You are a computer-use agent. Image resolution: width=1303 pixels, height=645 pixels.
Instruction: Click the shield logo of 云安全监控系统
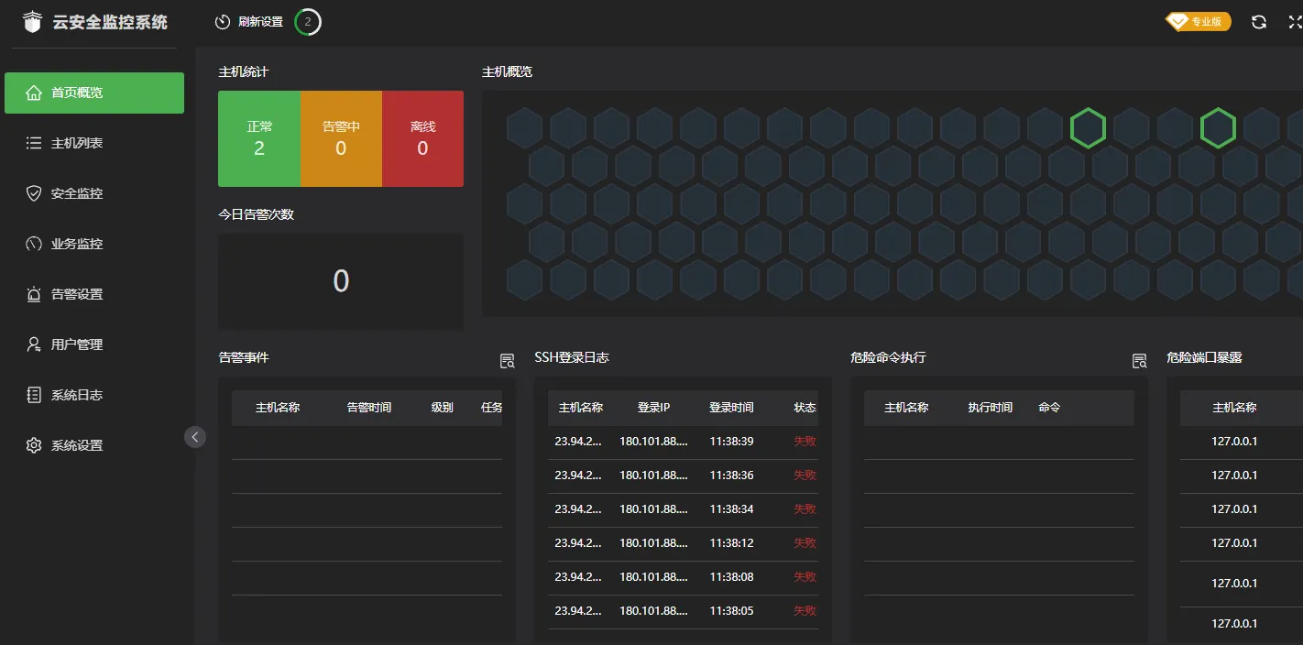[32, 22]
